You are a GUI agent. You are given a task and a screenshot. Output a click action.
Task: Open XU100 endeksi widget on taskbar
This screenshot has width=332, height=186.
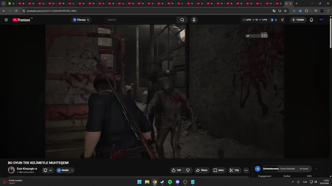click(13, 182)
